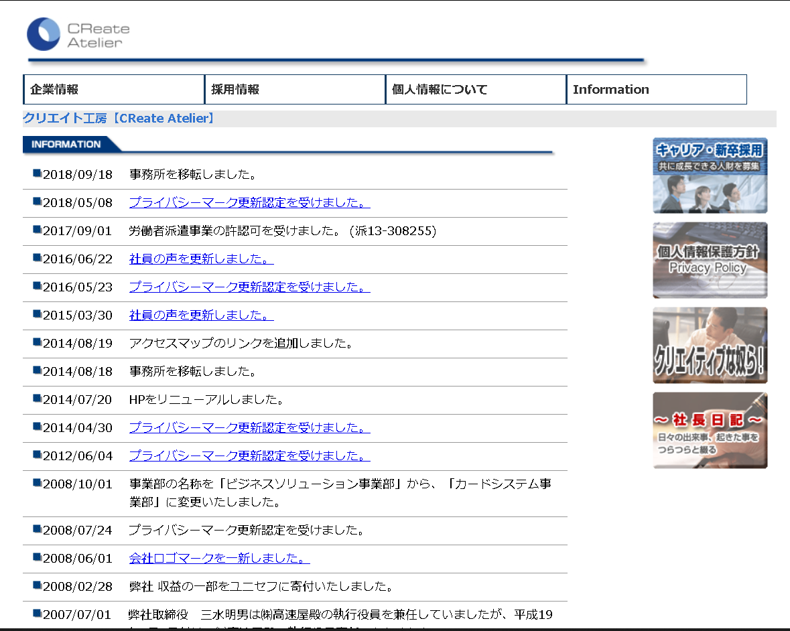Open the 個人情報保護方針 Privacy Policy banner

[x=710, y=261]
